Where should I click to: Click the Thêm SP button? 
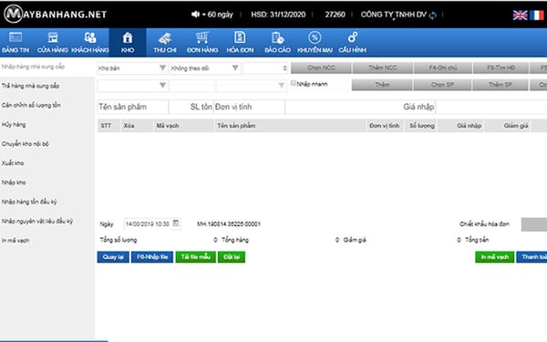(501, 85)
